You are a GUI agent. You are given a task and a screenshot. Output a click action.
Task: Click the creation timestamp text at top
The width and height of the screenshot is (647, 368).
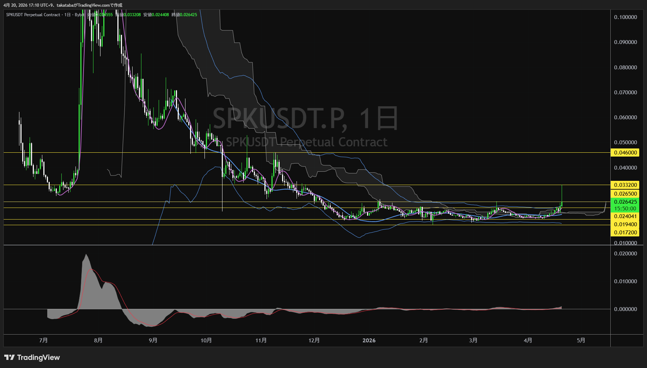coord(63,5)
